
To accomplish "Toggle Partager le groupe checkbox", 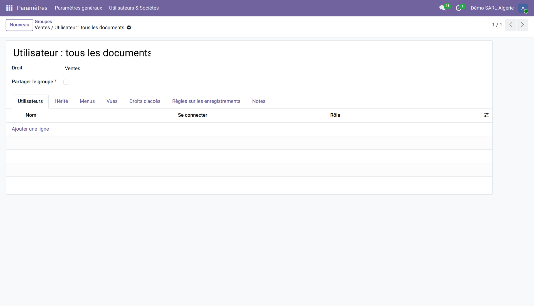I will [x=66, y=82].
